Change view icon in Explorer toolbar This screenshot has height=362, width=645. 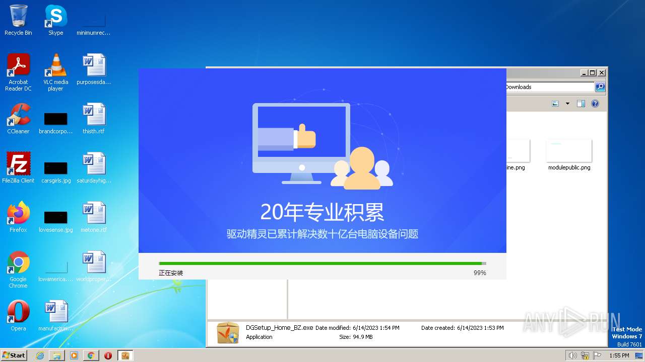[x=555, y=104]
